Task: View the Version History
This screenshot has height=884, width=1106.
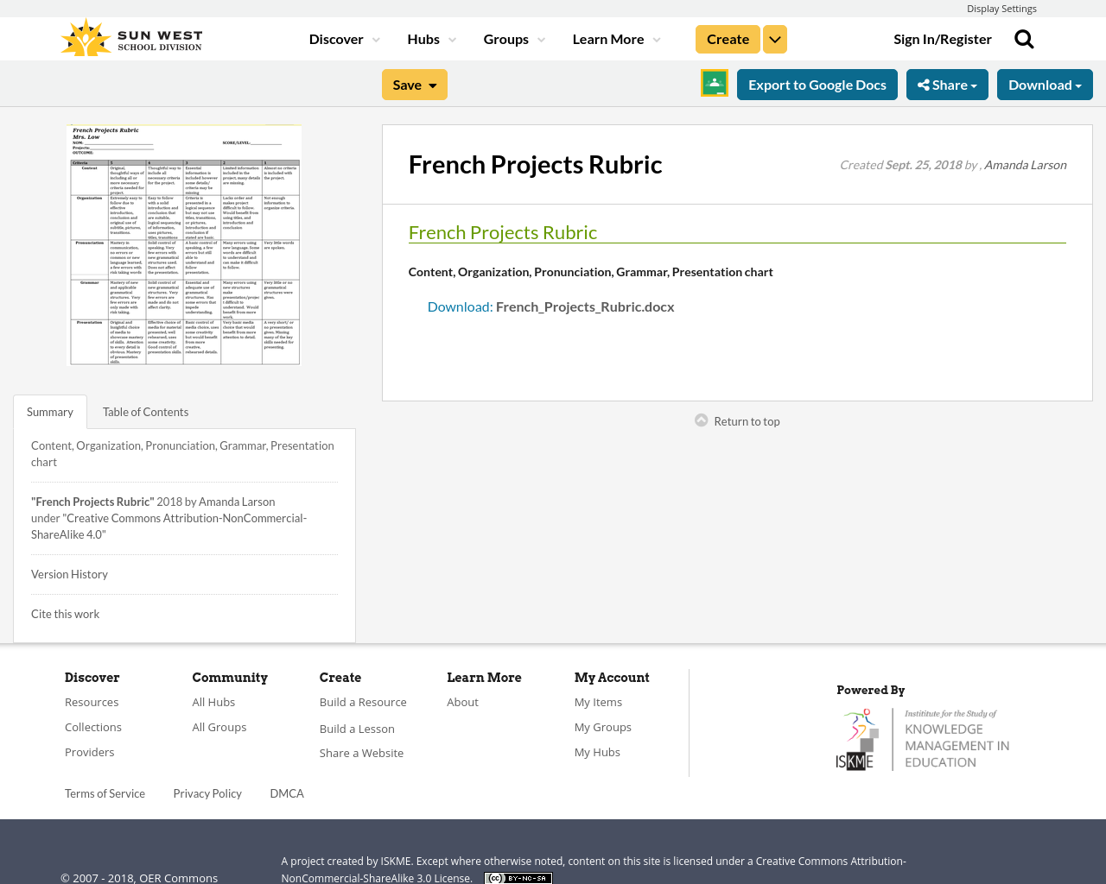Action: (x=69, y=573)
